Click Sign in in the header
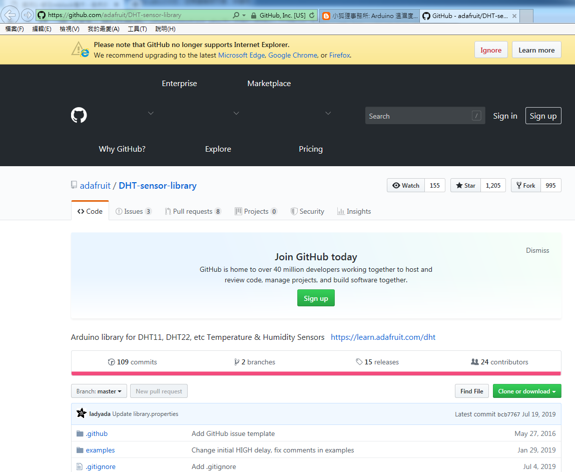This screenshot has width=575, height=472. (505, 116)
